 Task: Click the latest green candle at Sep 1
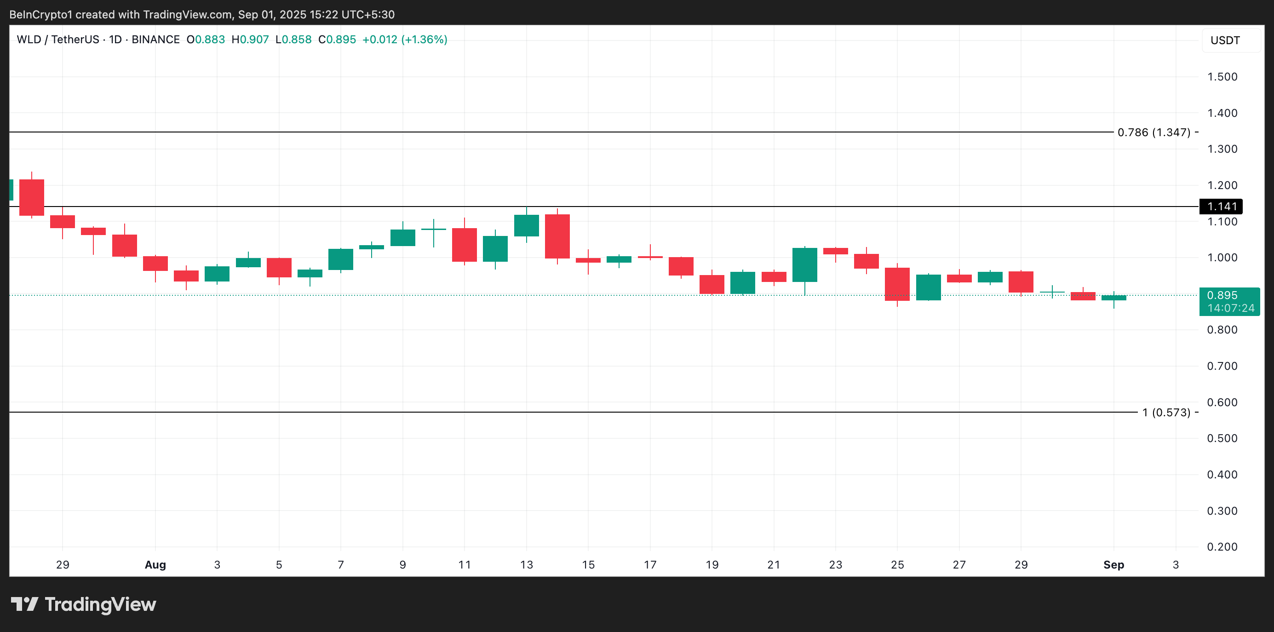pos(1113,298)
